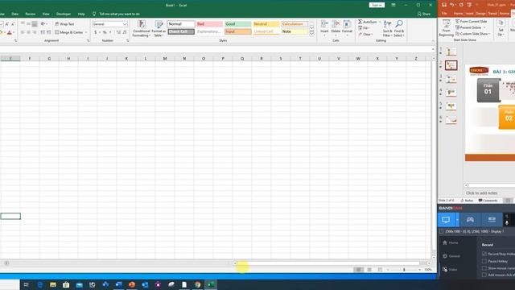Screen dimensions: 515x290
Task: Increase font size with larger A
Action: click(7, 24)
